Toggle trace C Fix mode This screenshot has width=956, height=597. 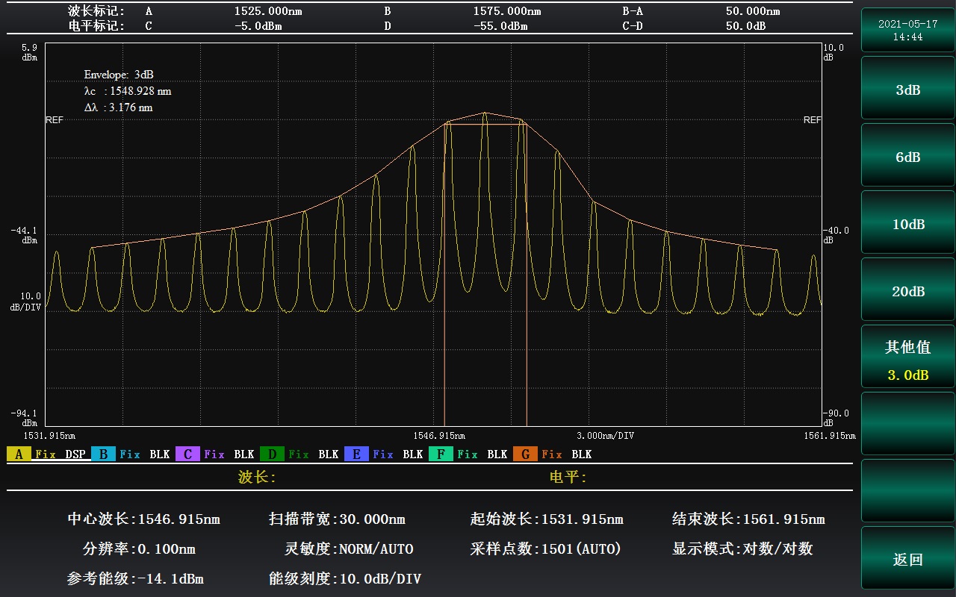pos(214,454)
